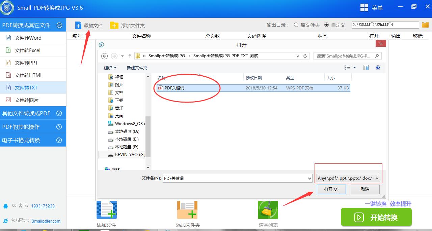This screenshot has height=231, width=432.
Task: Select 自定义 output radio button
Action: point(326,25)
